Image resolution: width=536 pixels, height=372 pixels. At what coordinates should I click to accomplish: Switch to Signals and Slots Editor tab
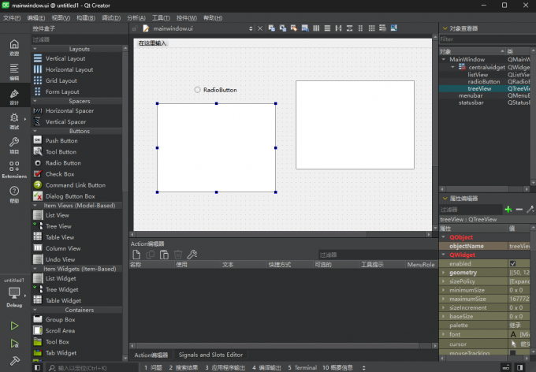pos(210,355)
